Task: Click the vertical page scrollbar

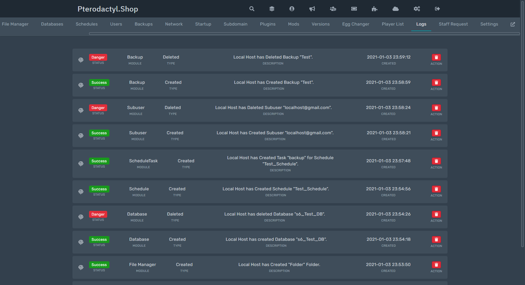Action: pyautogui.click(x=522, y=125)
